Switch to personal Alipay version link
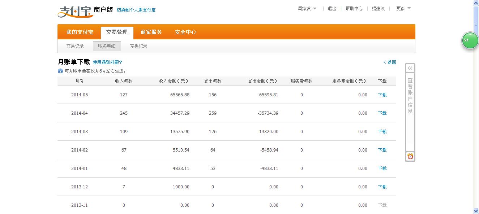The height and width of the screenshot is (214, 479). 136,10
